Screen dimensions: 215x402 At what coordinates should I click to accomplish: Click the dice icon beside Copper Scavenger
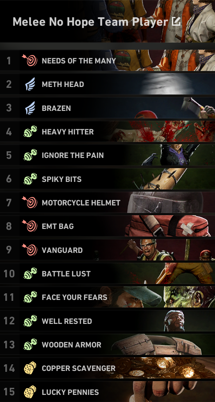[30, 368]
